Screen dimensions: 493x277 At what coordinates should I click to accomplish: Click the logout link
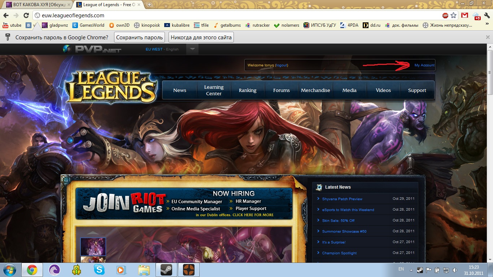[x=282, y=65]
